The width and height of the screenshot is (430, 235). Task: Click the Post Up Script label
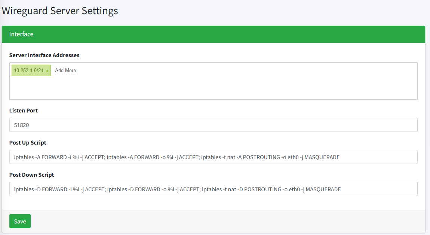[28, 143]
